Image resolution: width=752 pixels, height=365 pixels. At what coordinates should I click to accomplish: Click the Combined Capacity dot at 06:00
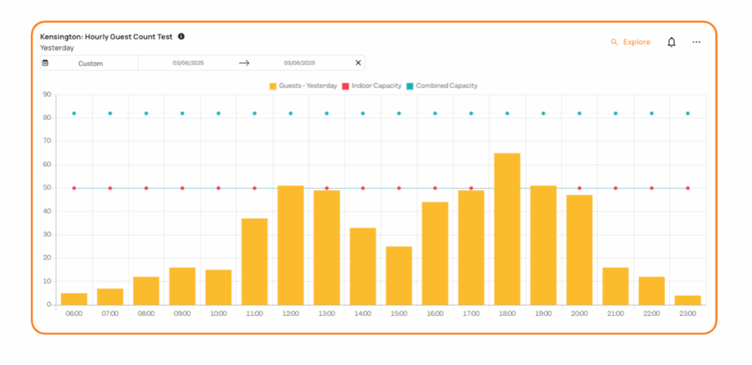coord(74,113)
